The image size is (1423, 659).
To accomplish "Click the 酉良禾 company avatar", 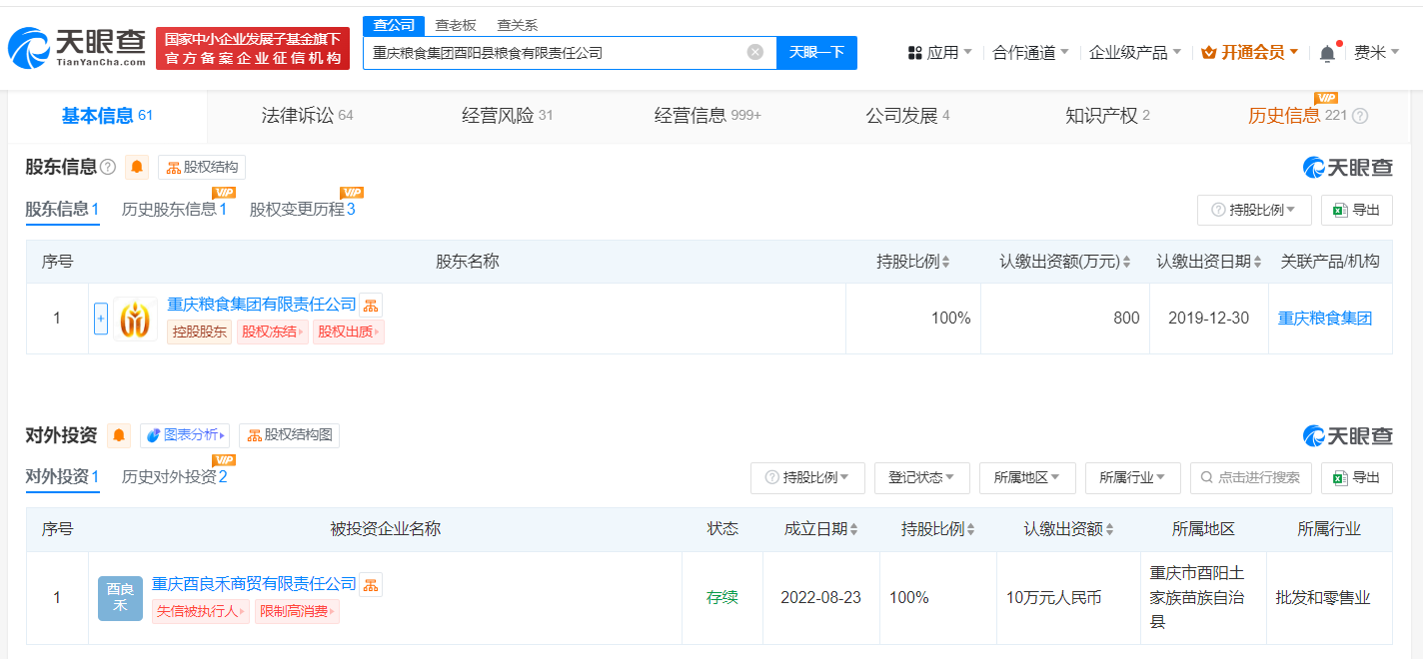I will click(x=120, y=598).
